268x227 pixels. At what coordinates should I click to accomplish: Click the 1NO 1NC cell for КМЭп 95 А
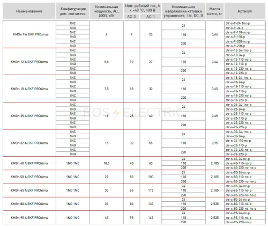pos(73,218)
